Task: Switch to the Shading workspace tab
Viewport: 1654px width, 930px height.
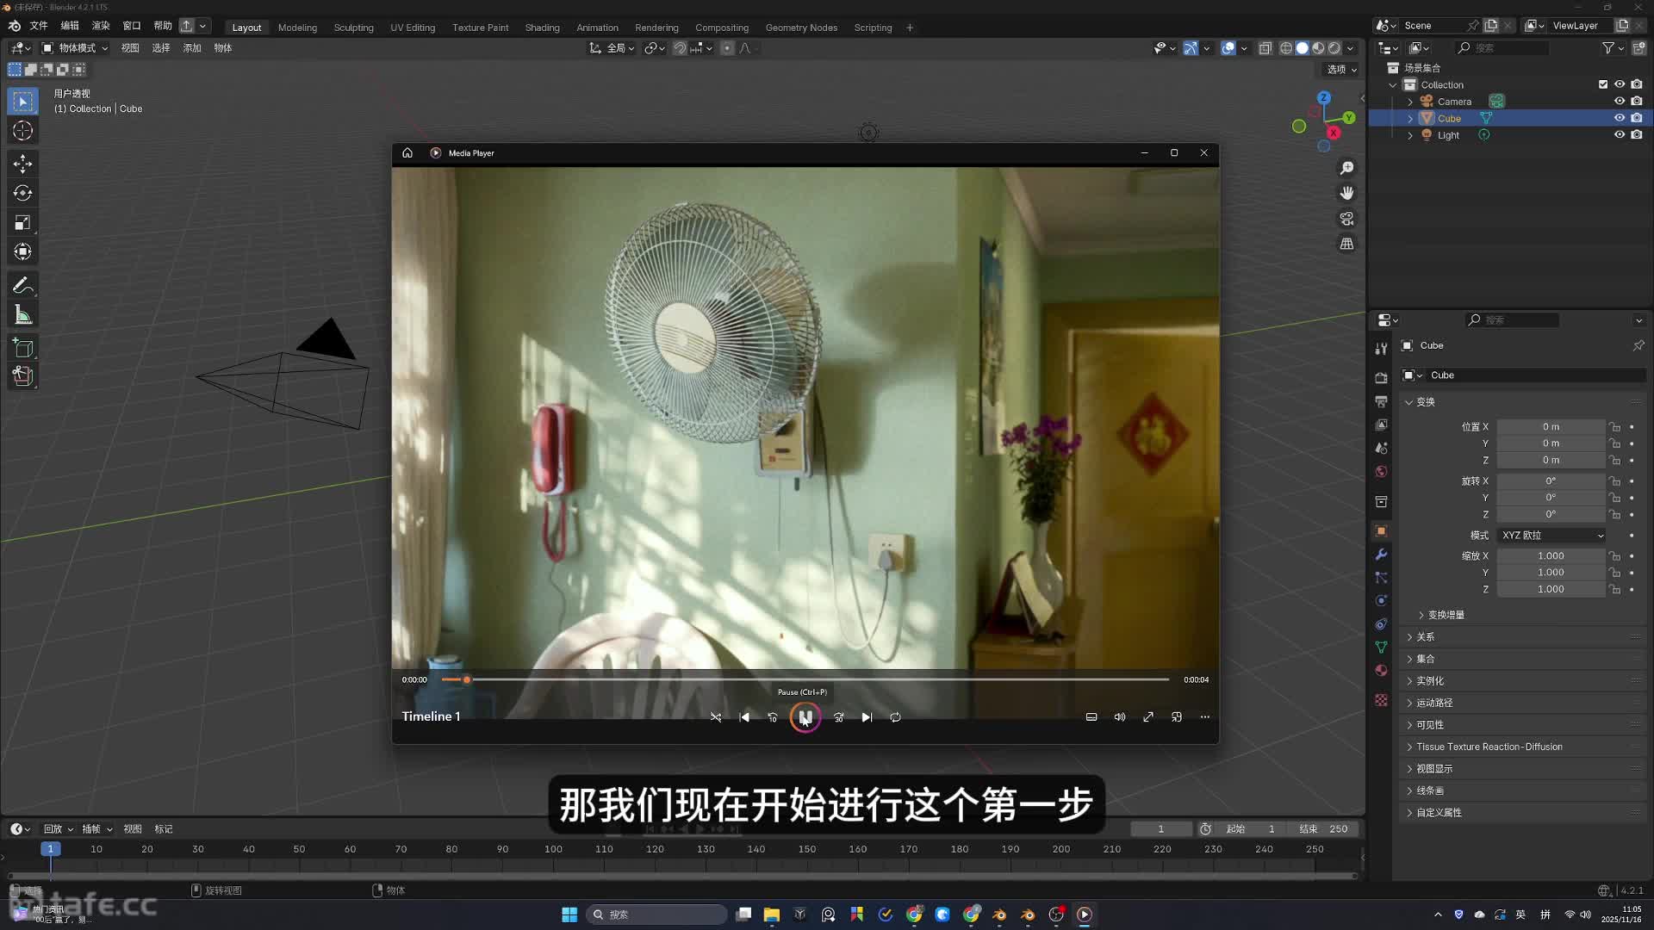Action: pos(542,28)
